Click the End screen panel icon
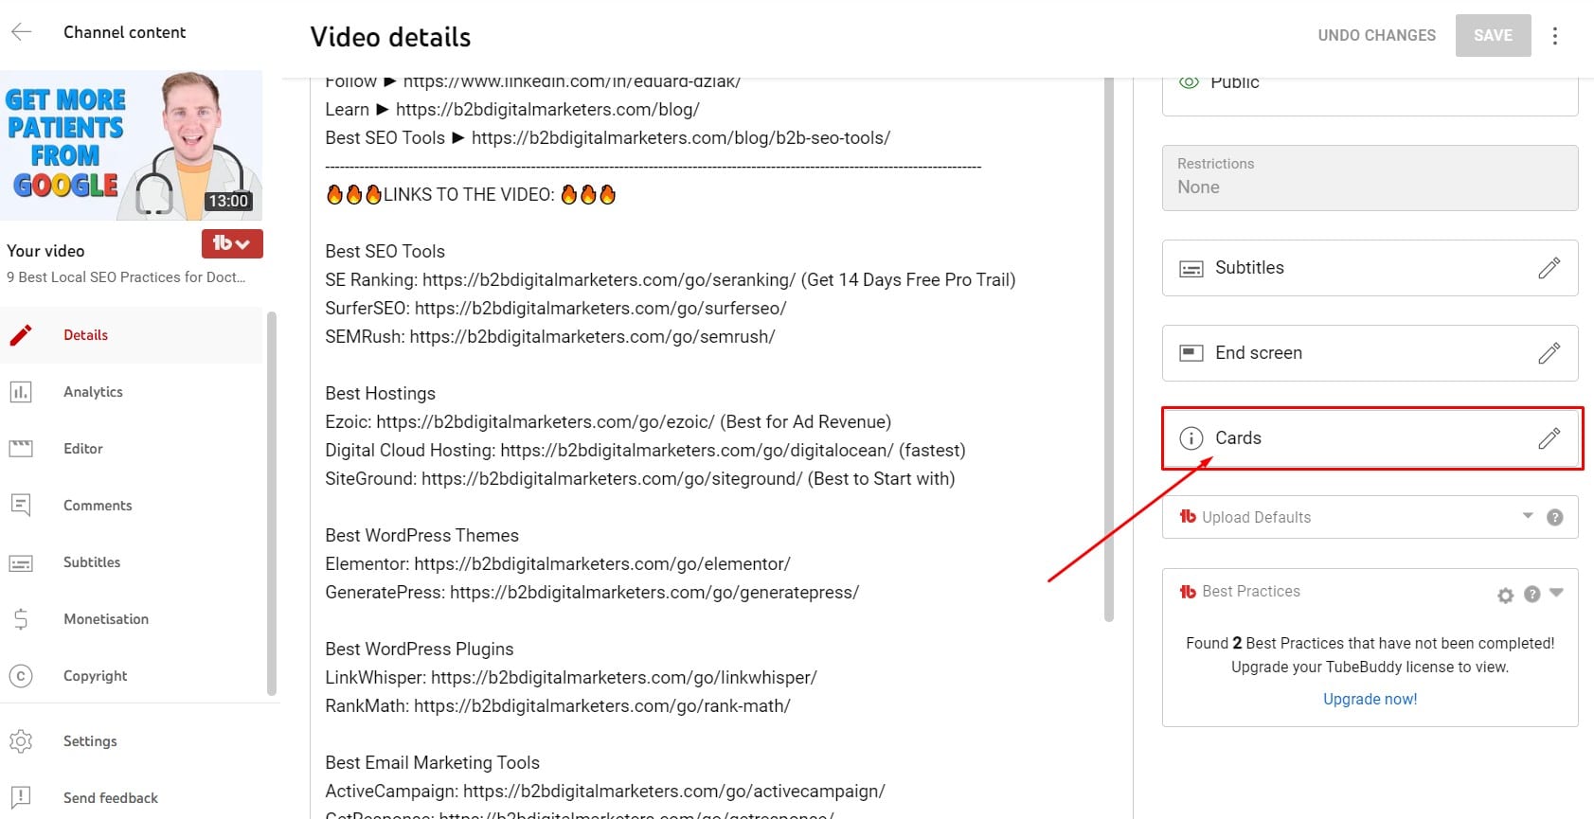 tap(1191, 353)
